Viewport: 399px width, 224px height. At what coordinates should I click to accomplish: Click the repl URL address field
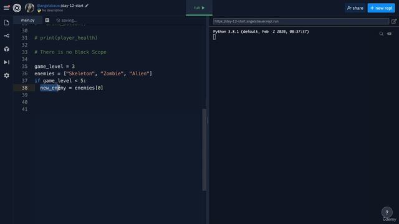pos(301,21)
